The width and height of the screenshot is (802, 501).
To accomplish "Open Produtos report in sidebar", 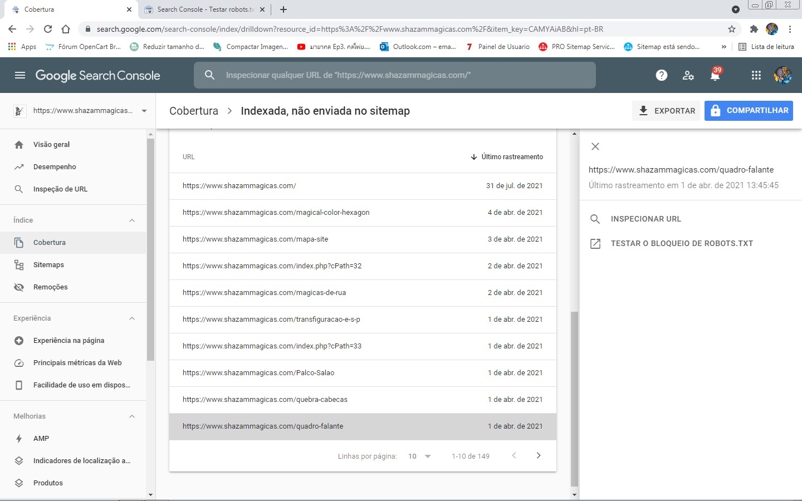I will coord(73,483).
